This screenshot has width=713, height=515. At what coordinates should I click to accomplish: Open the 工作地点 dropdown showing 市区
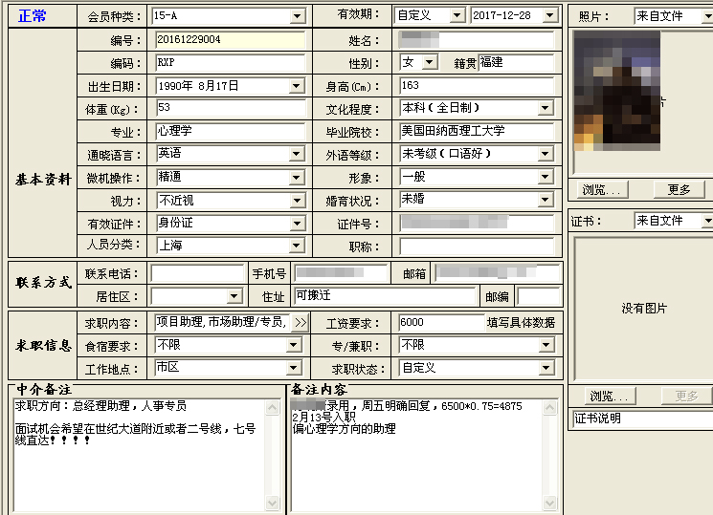coord(293,368)
